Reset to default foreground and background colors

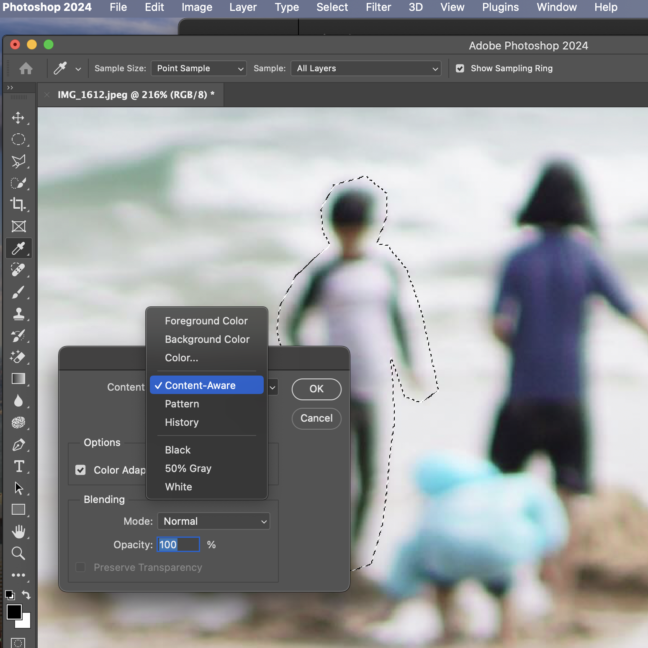10,595
